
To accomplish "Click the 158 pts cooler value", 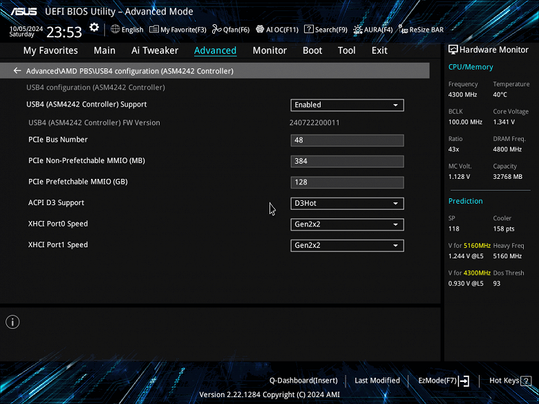I will [504, 229].
